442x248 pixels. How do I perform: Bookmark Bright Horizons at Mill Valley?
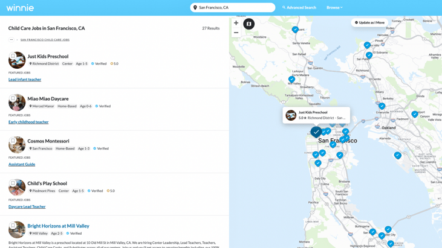(13, 225)
